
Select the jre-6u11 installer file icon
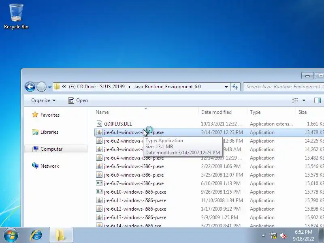click(x=99, y=200)
